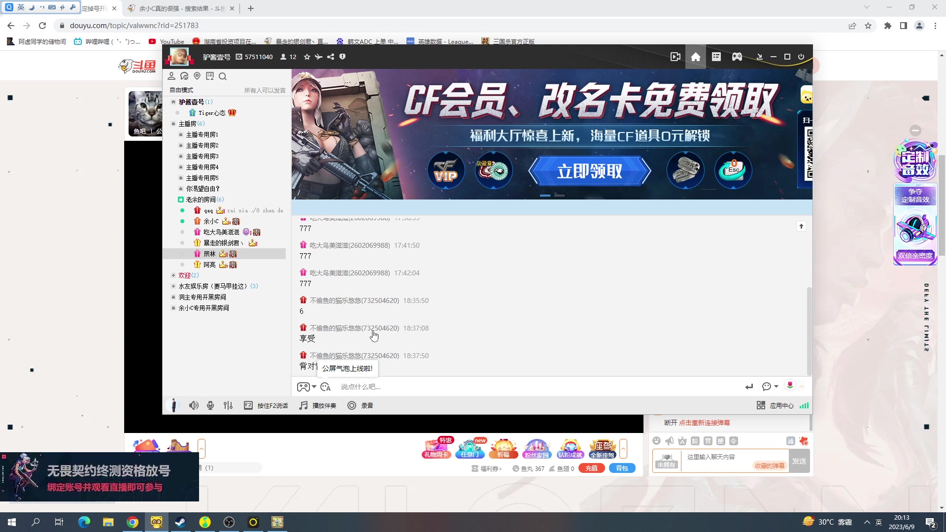The width and height of the screenshot is (946, 532).
Task: Click 发送 to send the danmaku
Action: tap(800, 461)
